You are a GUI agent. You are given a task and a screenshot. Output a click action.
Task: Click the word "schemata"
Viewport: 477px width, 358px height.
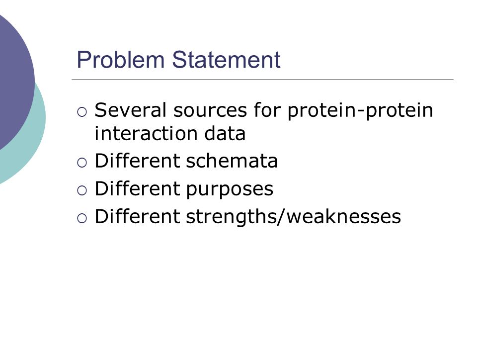[232, 161]
